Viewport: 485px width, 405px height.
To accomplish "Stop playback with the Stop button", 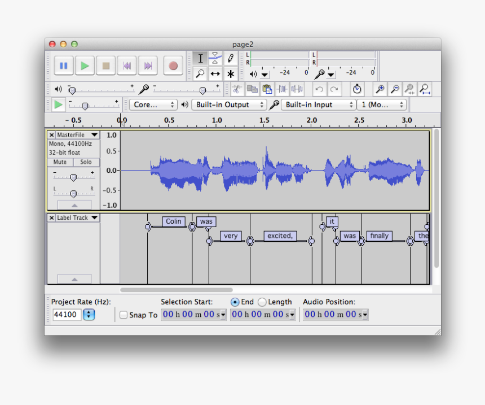I will click(x=106, y=66).
